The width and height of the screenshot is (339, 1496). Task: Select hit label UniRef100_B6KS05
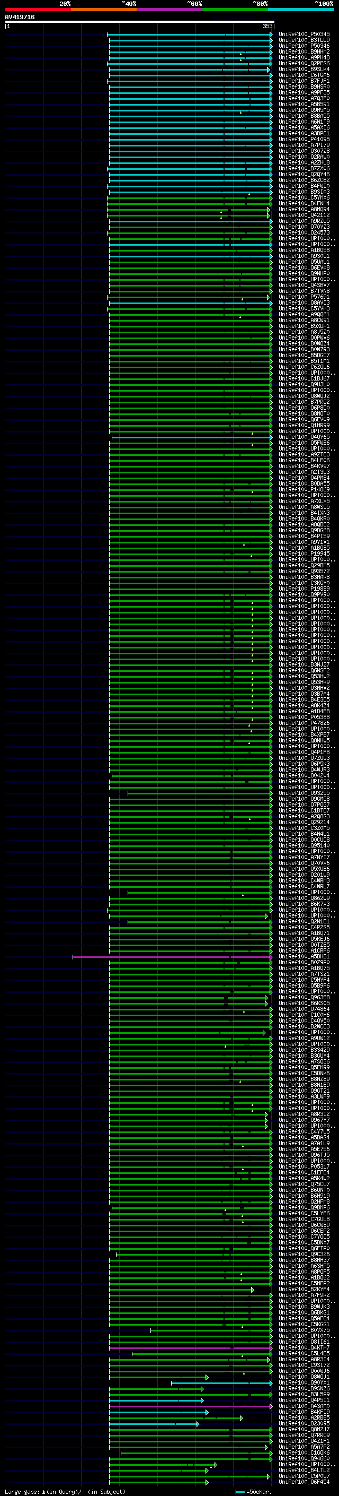304,1004
